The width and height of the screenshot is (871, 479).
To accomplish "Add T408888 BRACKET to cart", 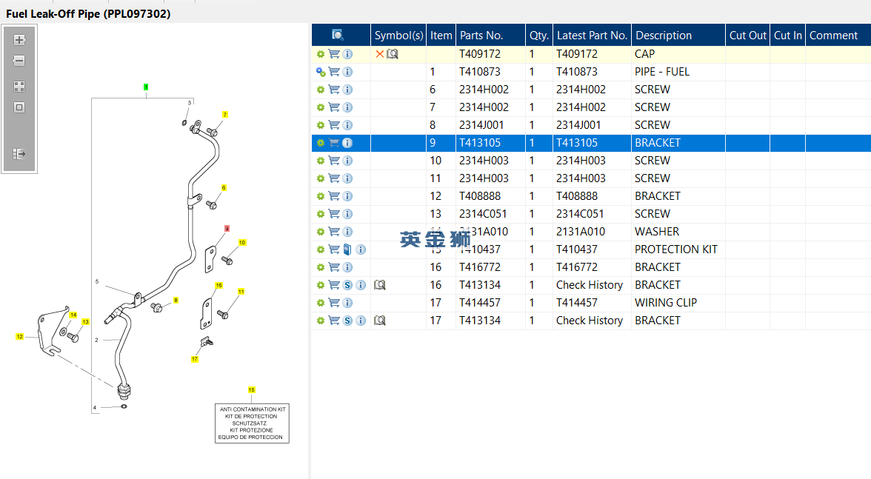I will [x=334, y=196].
